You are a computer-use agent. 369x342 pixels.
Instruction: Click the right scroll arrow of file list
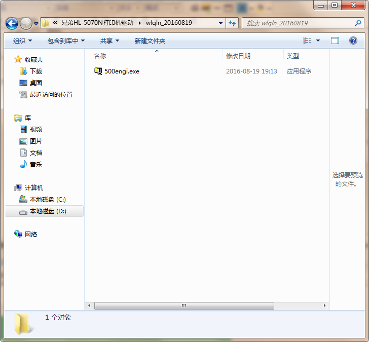point(325,306)
